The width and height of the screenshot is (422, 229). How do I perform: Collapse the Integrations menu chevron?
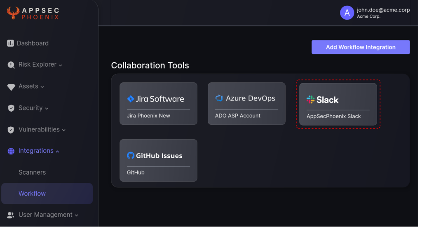click(58, 152)
